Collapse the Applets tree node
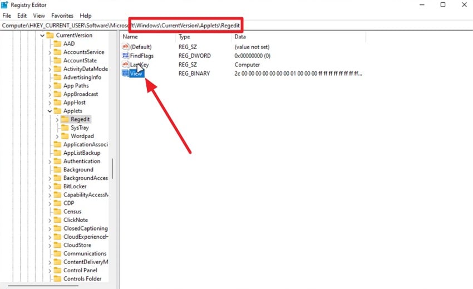Screen dimensions: 473x289 pos(50,111)
